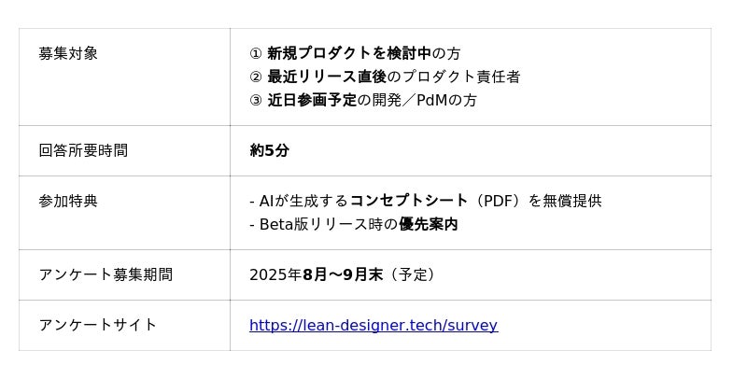The height and width of the screenshot is (379, 747).
Task: Click the circled number ① marker
Action: point(256,53)
